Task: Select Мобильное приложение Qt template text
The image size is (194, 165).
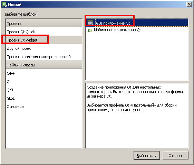Action: pyautogui.click(x=117, y=30)
